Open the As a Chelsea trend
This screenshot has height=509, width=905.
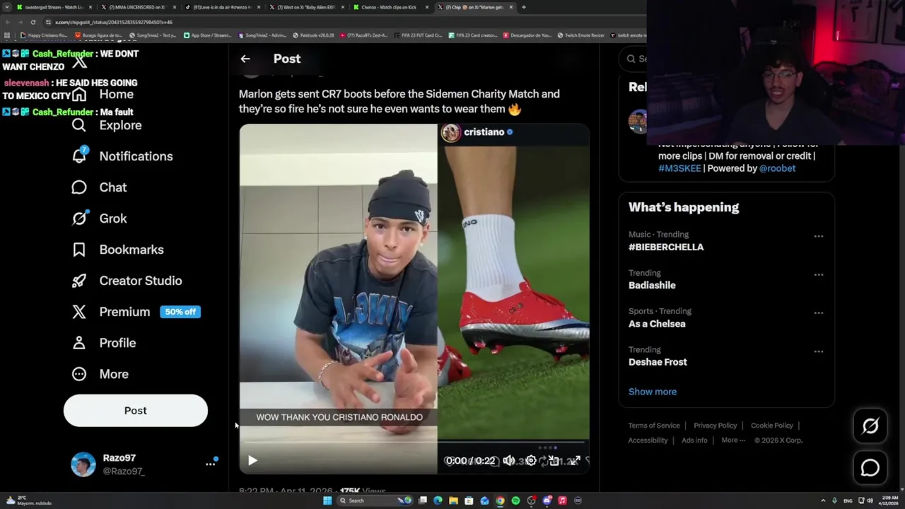coord(657,324)
